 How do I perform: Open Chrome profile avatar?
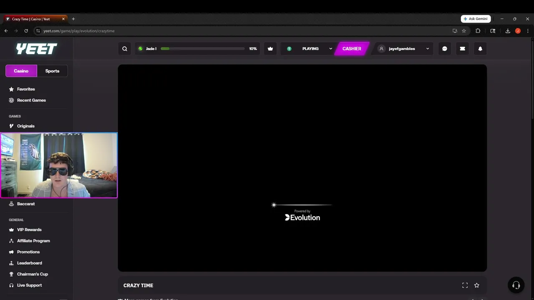(518, 31)
